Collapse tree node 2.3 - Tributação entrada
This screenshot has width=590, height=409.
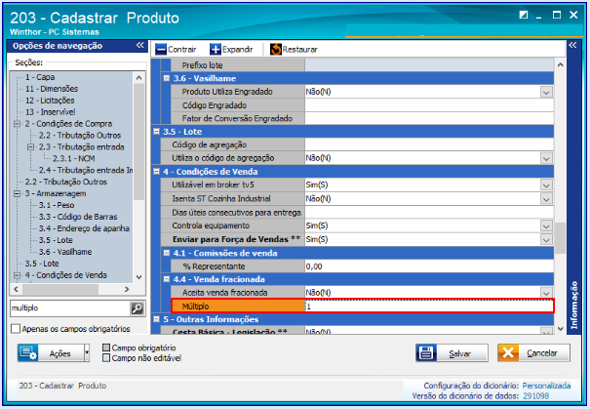(31, 146)
